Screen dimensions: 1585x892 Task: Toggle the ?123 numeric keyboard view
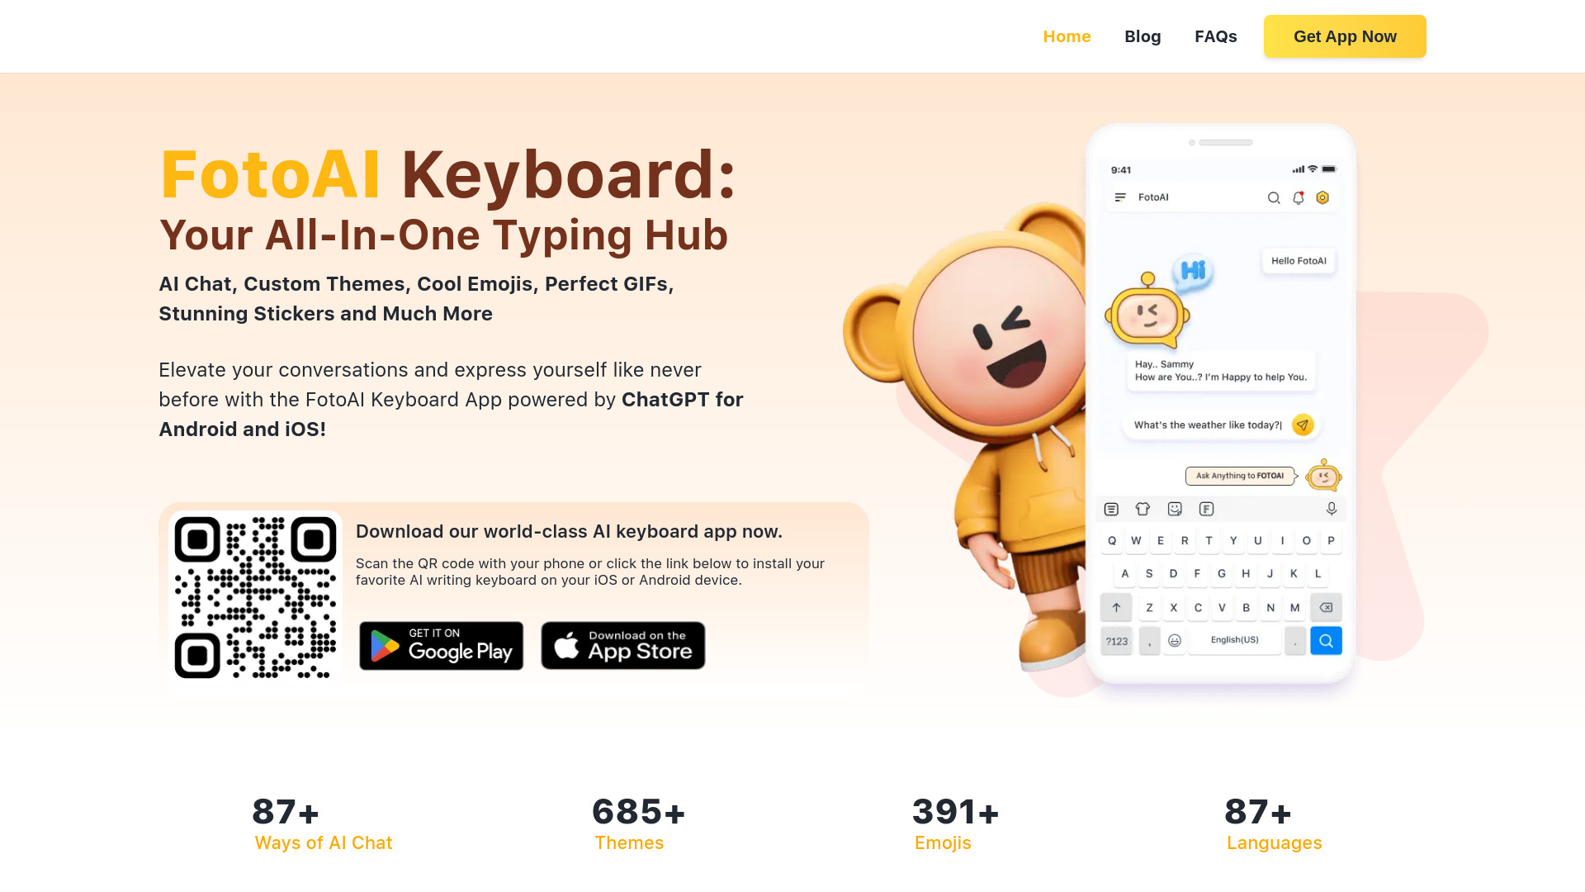click(x=1116, y=640)
